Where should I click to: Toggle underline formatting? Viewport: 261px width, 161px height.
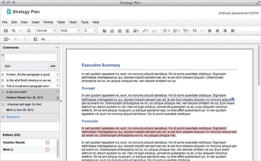tap(120, 31)
